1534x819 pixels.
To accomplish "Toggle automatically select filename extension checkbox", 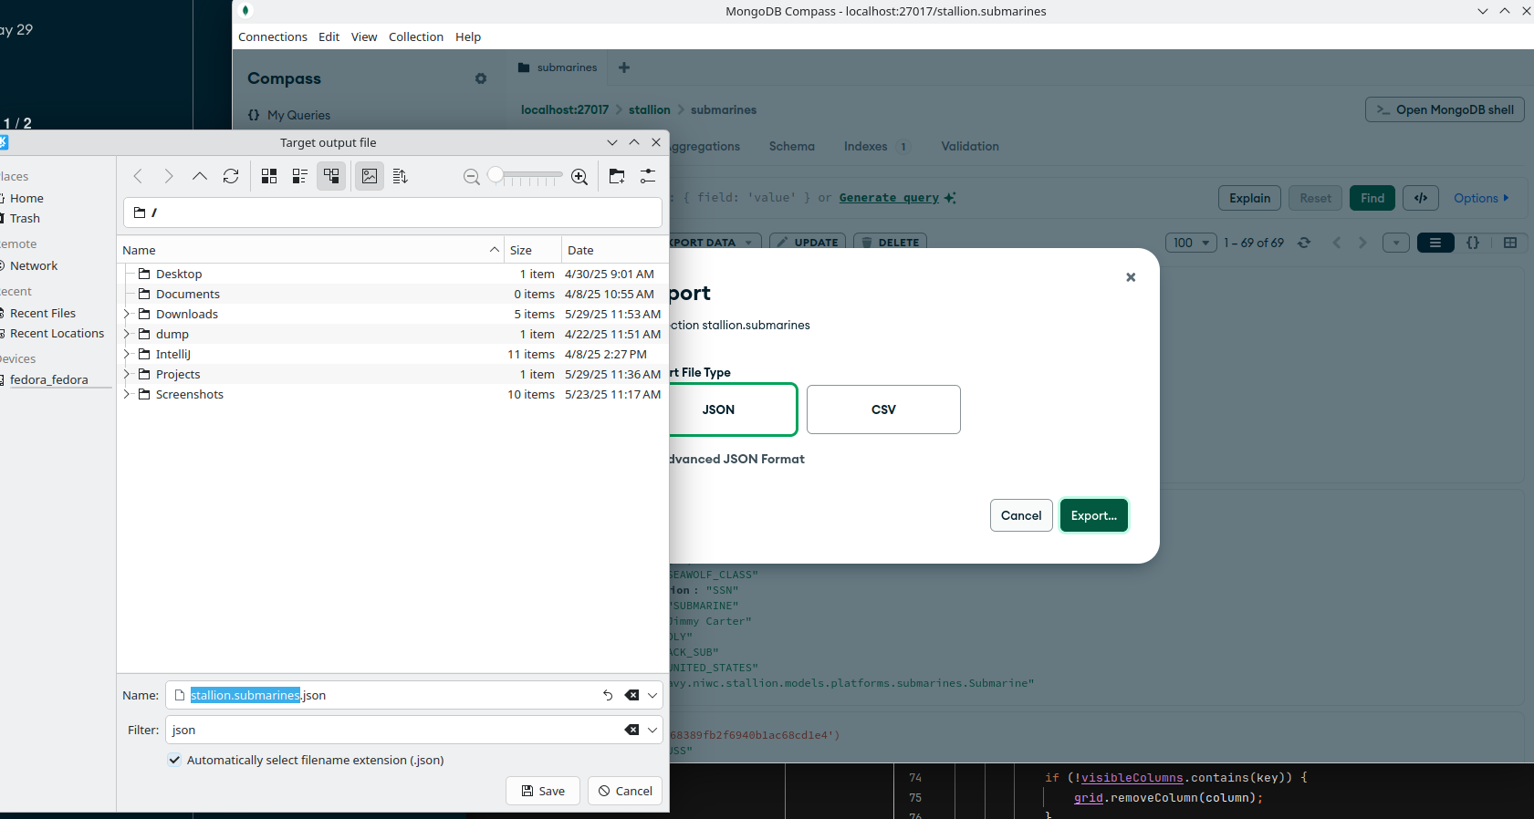I will pyautogui.click(x=174, y=760).
